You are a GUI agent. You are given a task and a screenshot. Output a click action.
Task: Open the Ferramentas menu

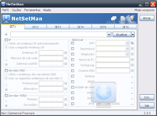click(x=32, y=10)
